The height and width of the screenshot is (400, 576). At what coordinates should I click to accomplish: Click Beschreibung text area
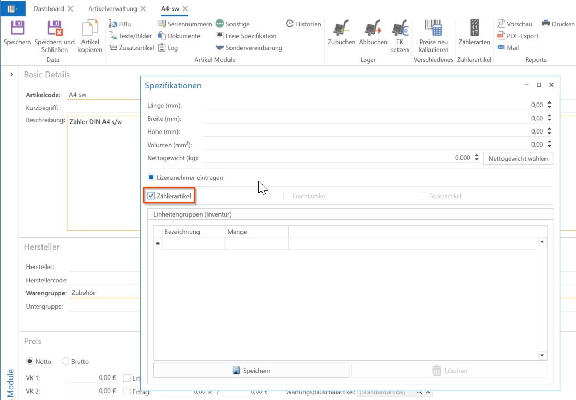[104, 173]
